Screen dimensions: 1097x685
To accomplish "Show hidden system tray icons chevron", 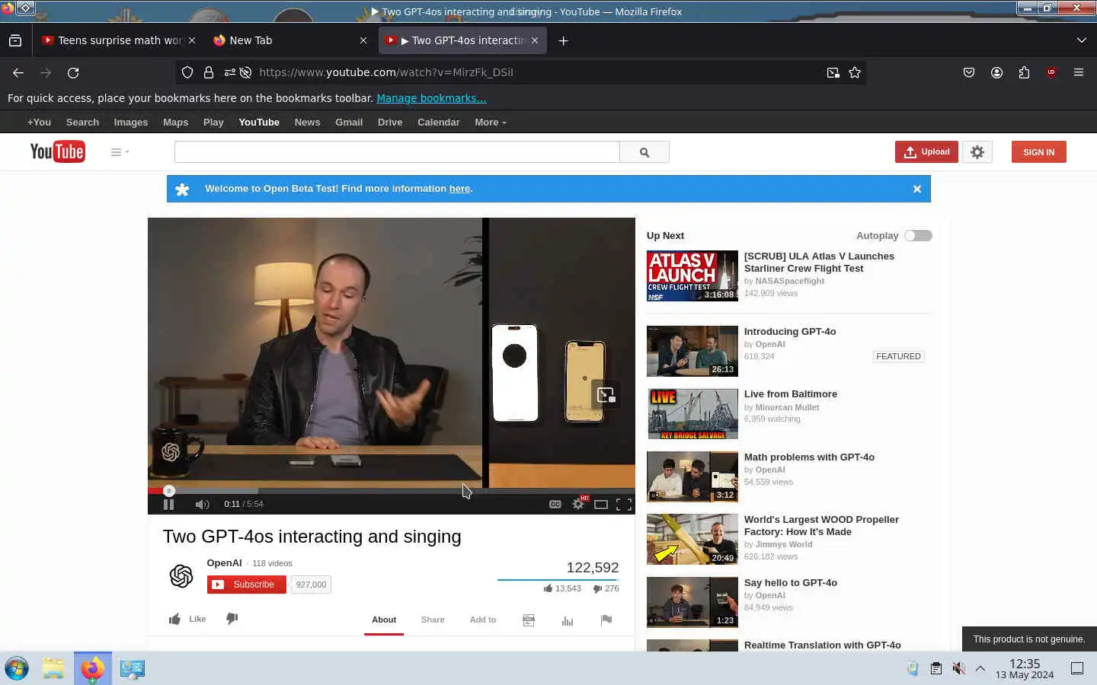I will (980, 669).
